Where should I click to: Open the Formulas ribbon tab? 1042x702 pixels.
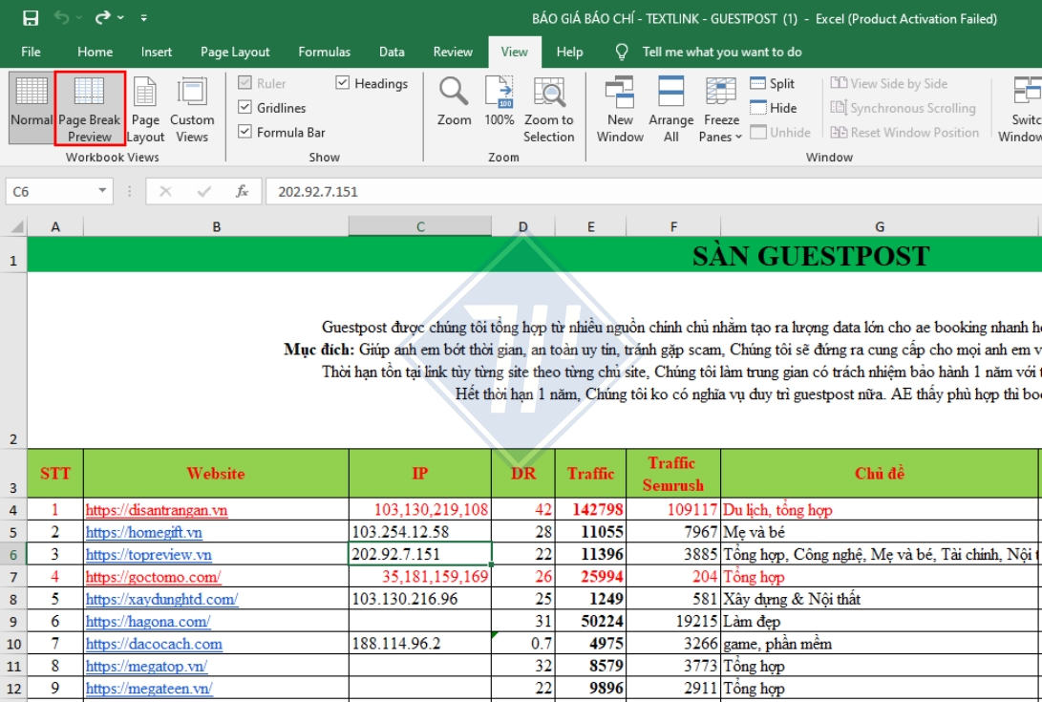[325, 52]
